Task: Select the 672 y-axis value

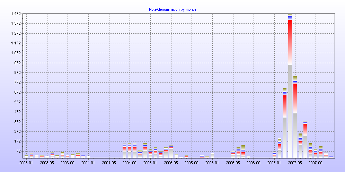Action: coord(18,92)
